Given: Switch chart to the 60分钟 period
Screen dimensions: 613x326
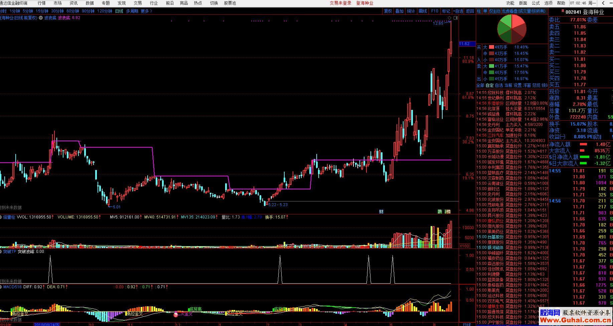Looking at the screenshot, I should point(73,11).
